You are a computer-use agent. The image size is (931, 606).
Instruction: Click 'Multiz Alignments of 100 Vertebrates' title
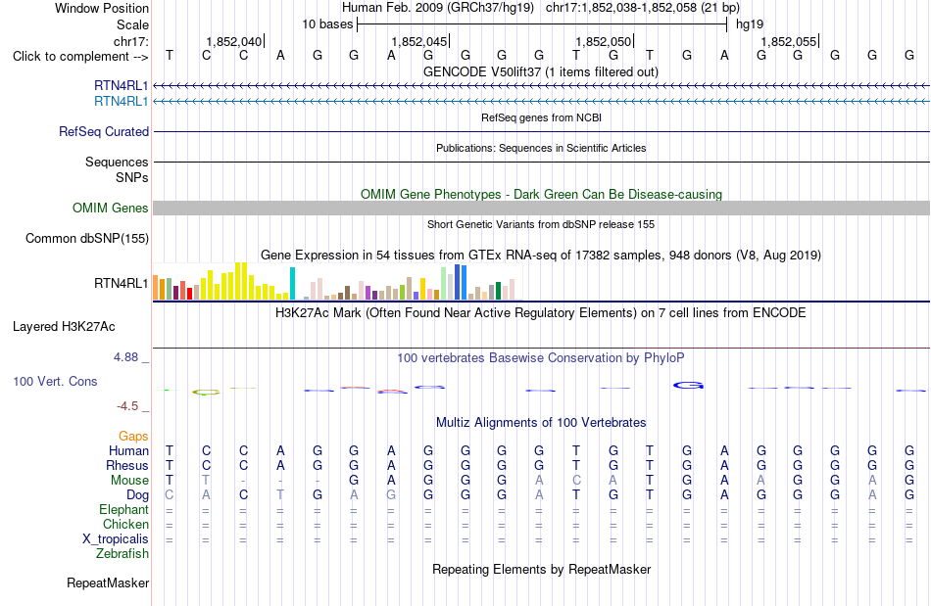[541, 423]
